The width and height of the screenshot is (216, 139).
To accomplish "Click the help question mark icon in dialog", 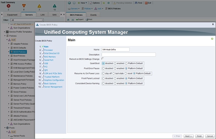I will (212, 39).
